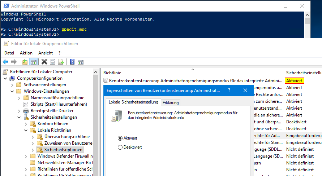Expand the Softwareeinstellungen folder node
This screenshot has height=176, width=322.
pyautogui.click(x=12, y=85)
